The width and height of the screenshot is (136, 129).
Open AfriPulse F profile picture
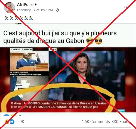click(x=10, y=8)
